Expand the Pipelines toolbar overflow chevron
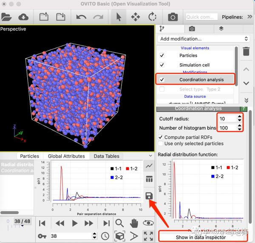 pos(249,17)
